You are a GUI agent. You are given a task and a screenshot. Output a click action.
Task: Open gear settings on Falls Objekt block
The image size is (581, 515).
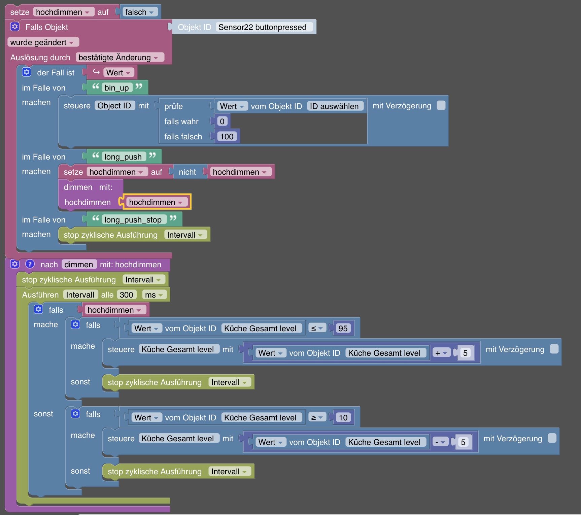(x=15, y=27)
